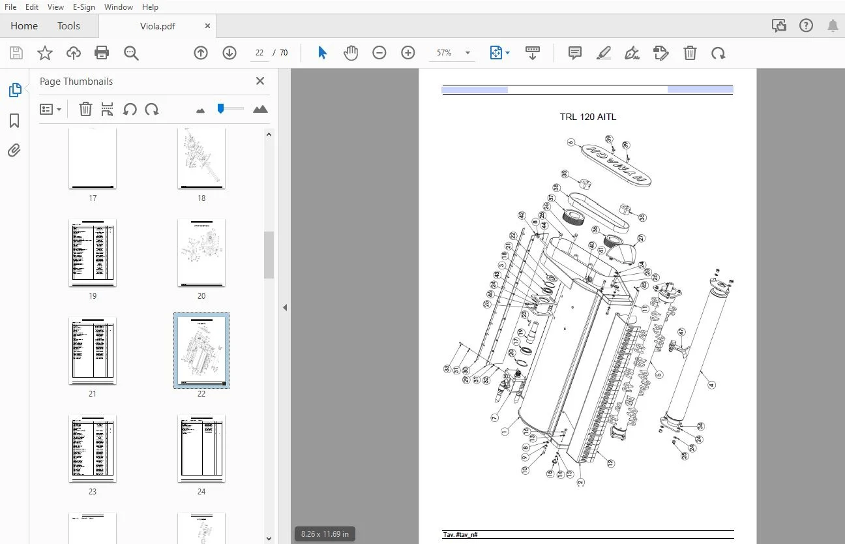The height and width of the screenshot is (544, 845).
Task: Close the Viola.pdf tab
Action: point(207,26)
